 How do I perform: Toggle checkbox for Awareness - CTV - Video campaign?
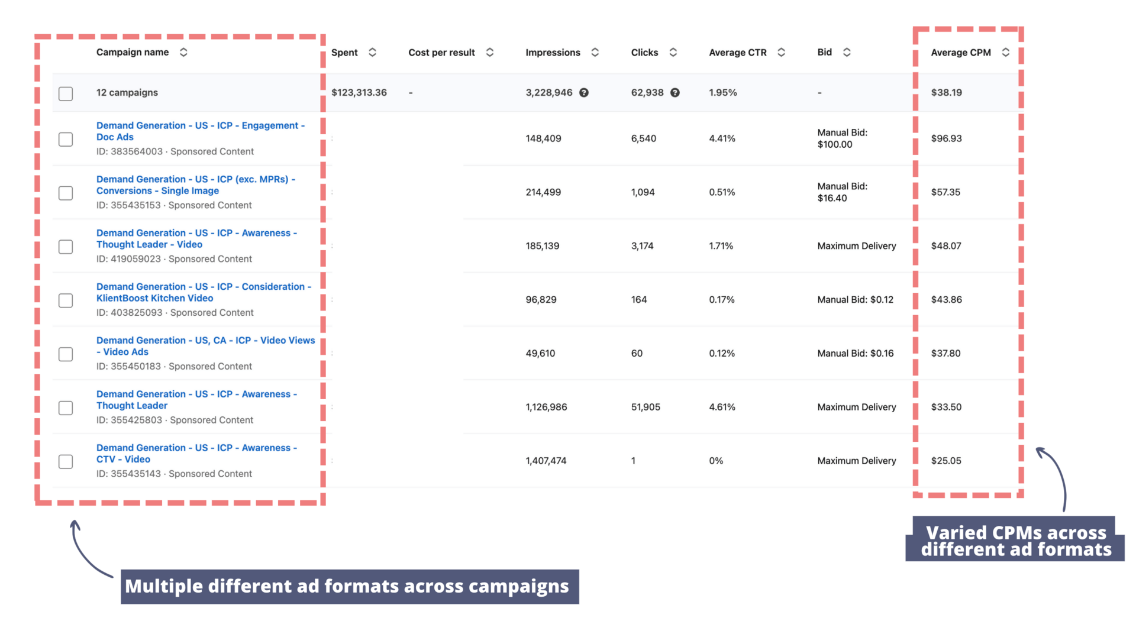[66, 461]
